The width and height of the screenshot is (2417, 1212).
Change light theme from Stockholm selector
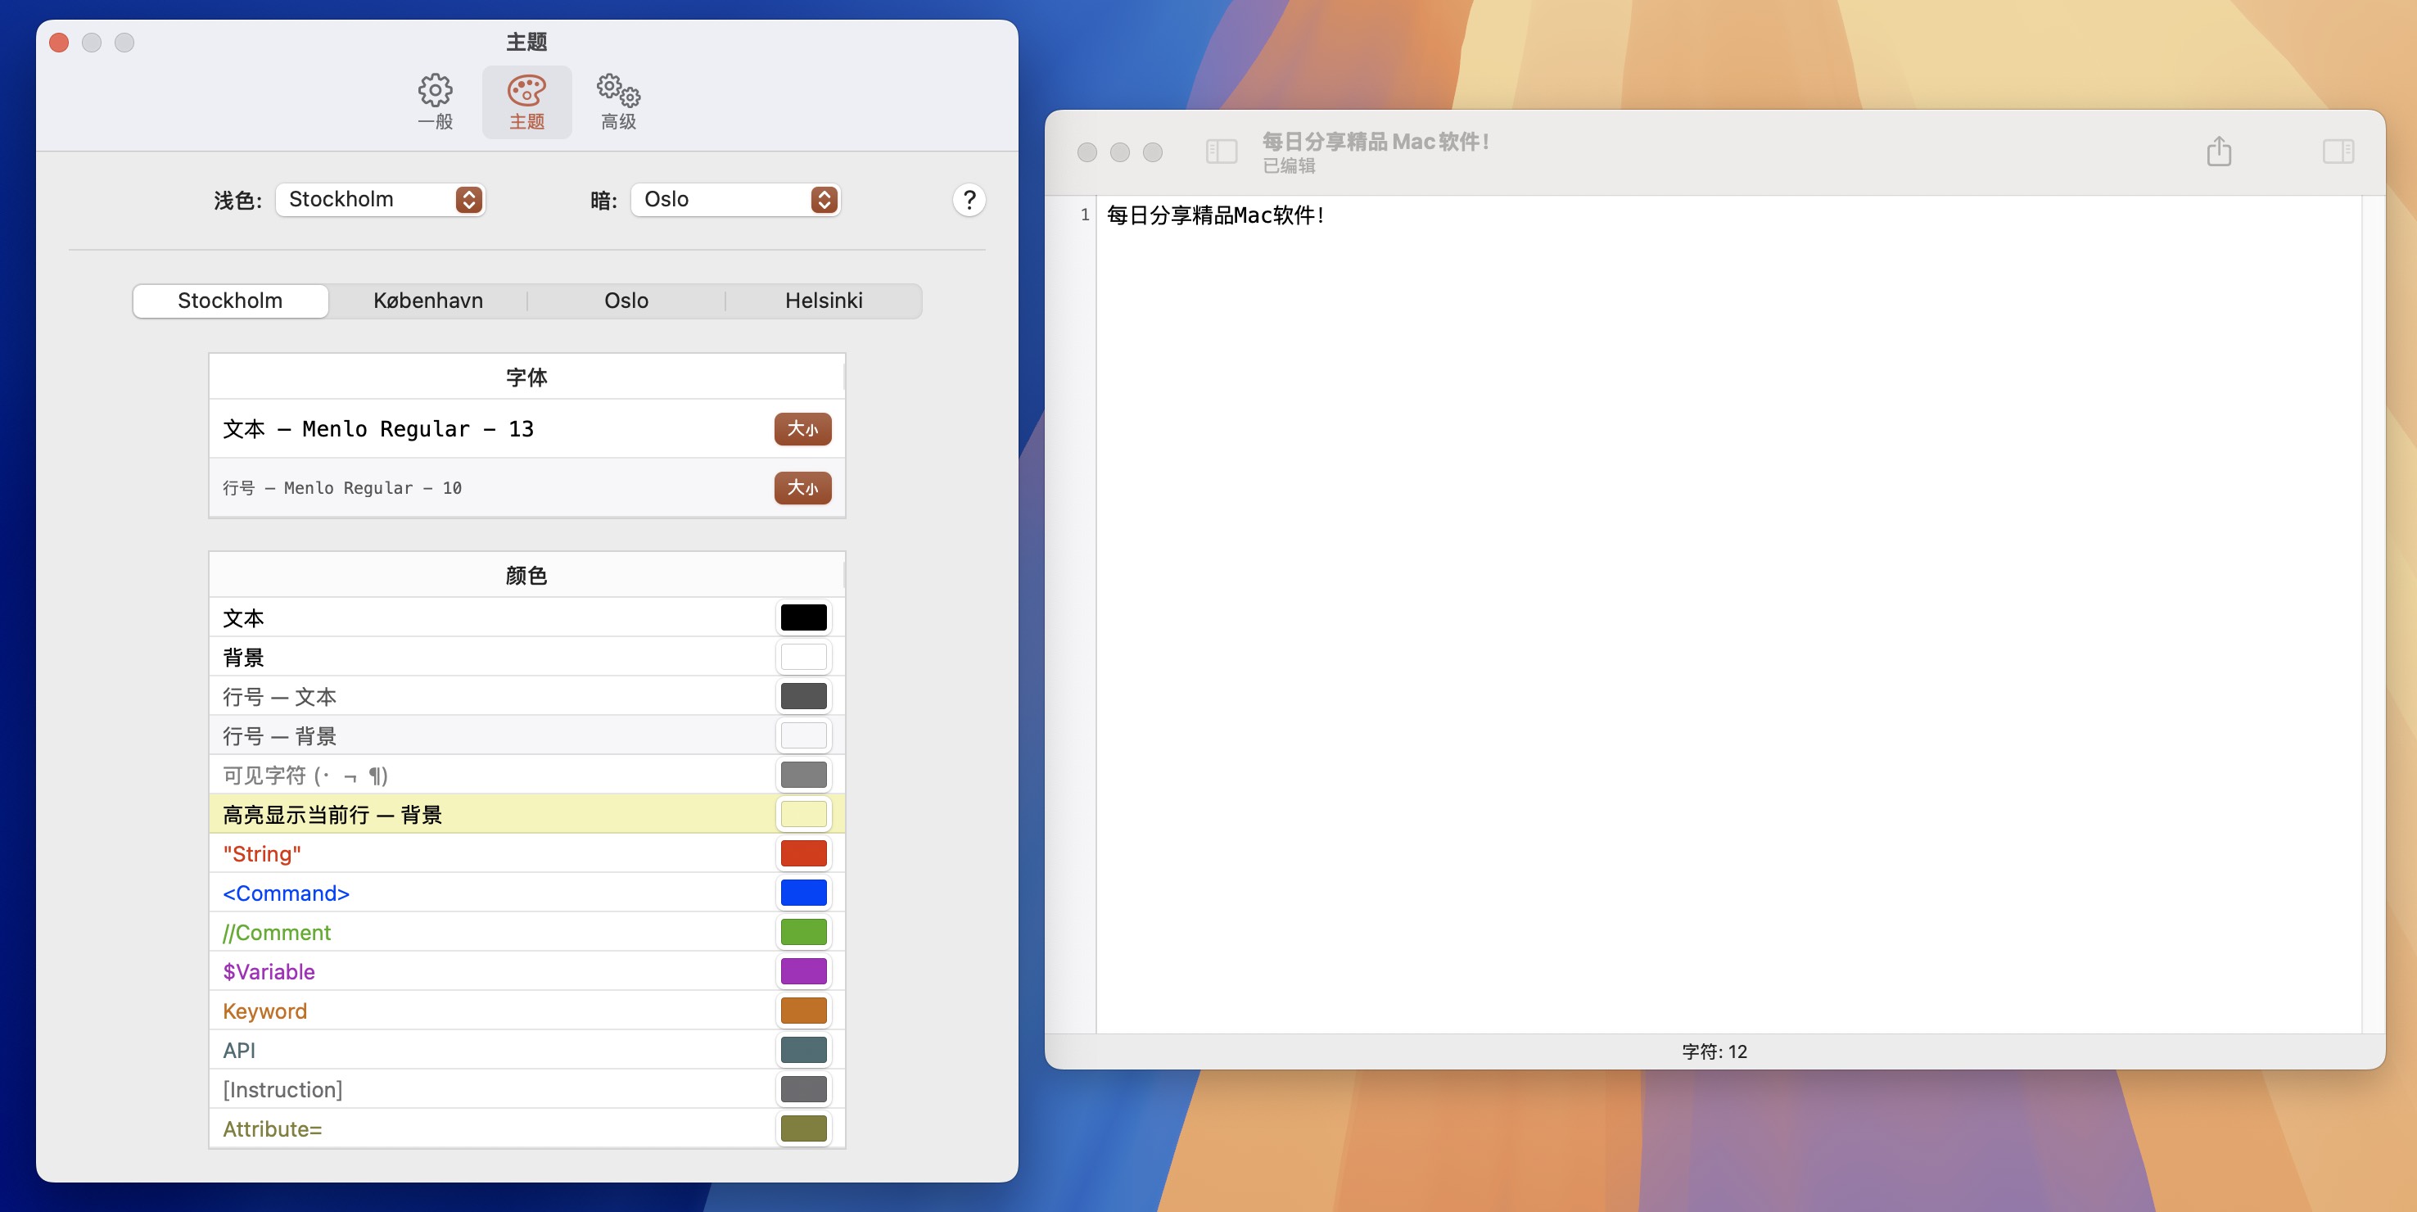click(x=380, y=199)
